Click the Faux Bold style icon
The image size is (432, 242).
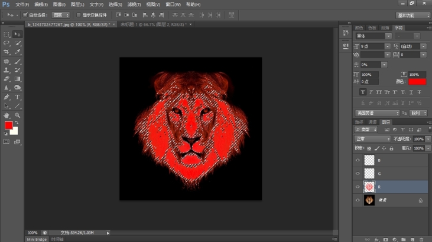(363, 92)
